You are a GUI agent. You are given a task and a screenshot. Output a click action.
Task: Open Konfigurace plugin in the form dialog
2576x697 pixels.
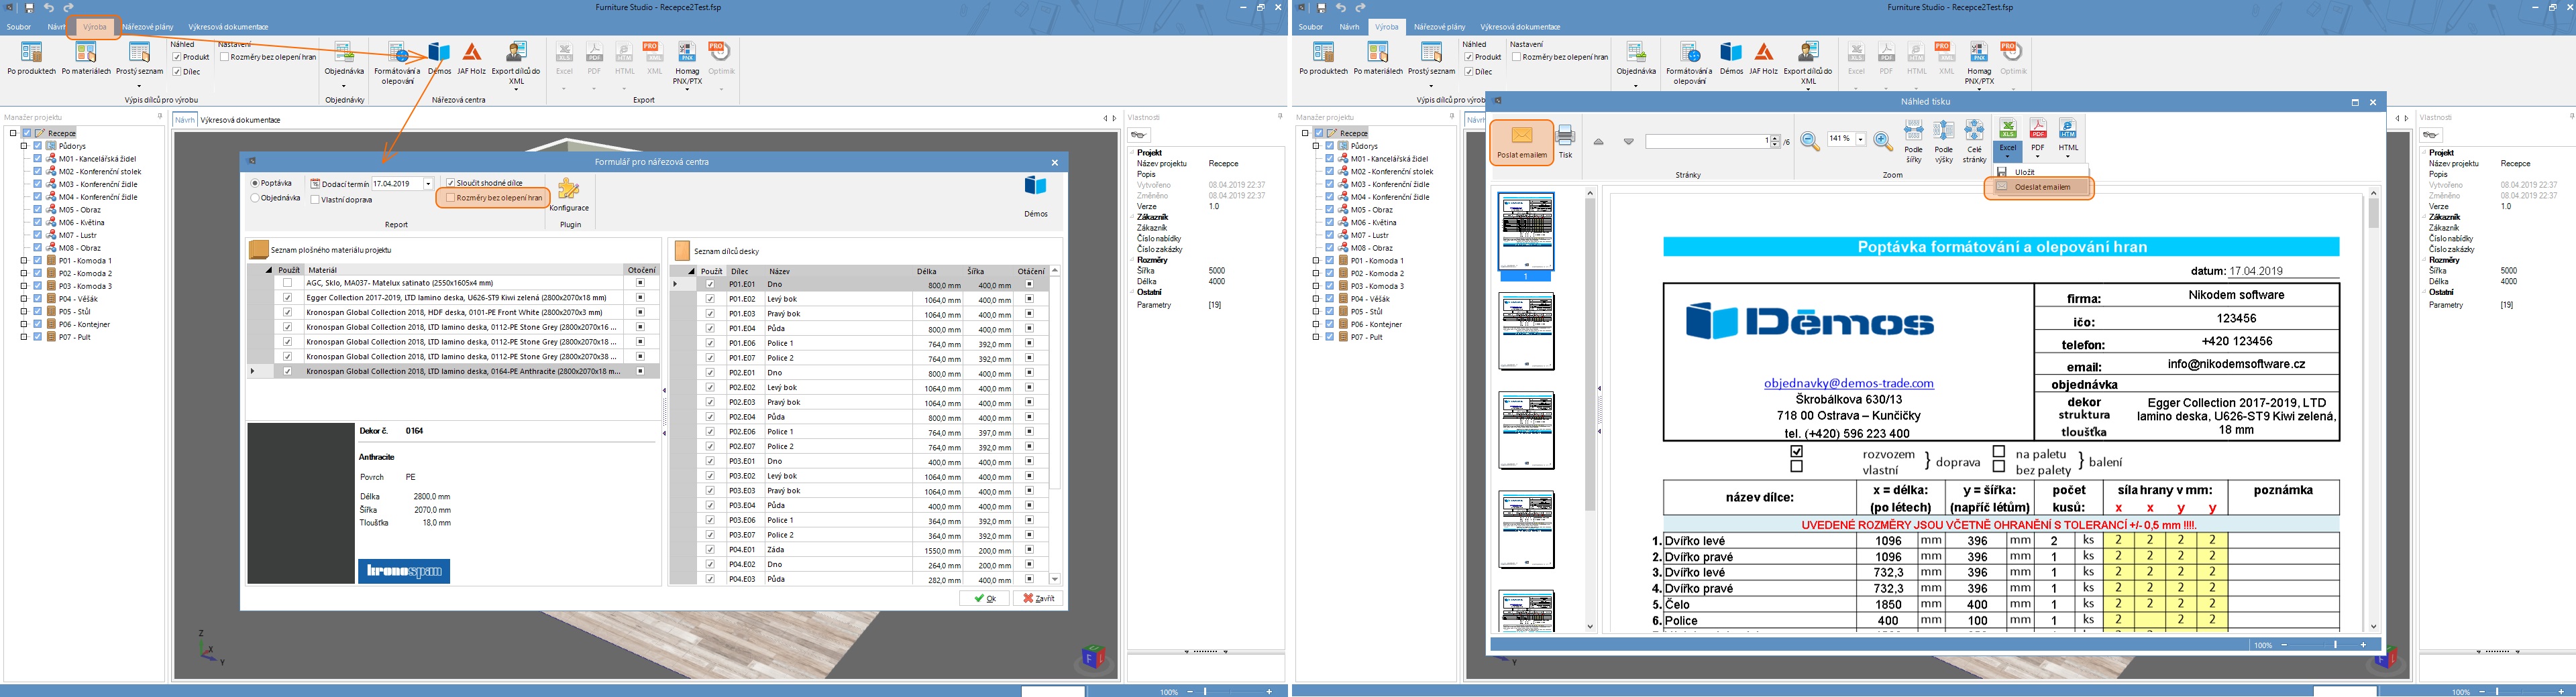(x=569, y=195)
